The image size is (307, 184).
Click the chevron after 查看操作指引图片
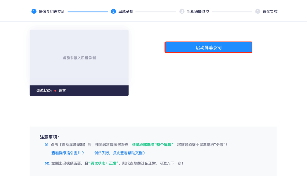tap(83, 153)
